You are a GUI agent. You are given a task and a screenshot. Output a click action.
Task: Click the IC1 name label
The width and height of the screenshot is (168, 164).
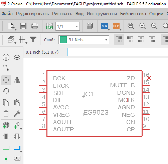click(x=89, y=94)
